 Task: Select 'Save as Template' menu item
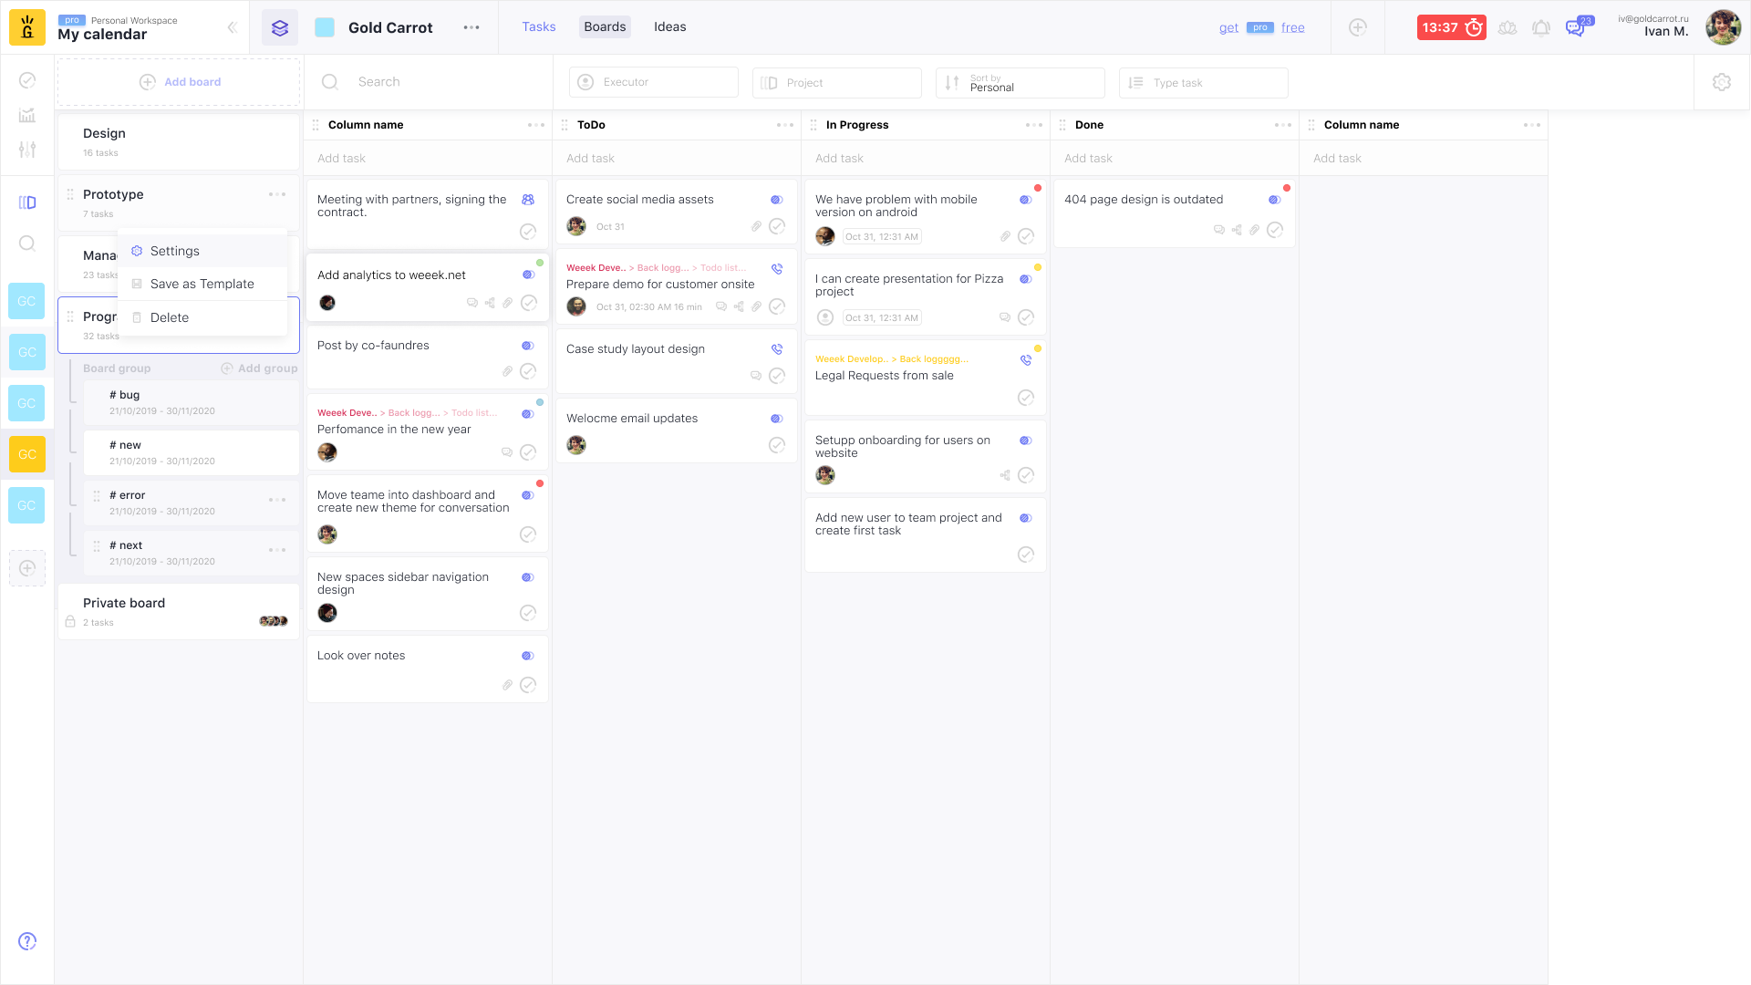coord(202,284)
